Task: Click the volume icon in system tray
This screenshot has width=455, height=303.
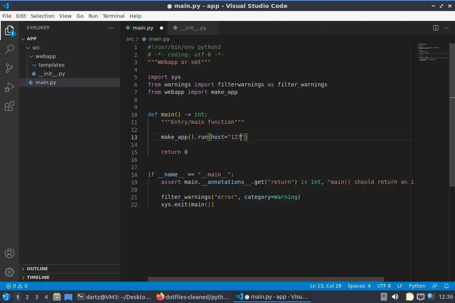Action: [395, 297]
